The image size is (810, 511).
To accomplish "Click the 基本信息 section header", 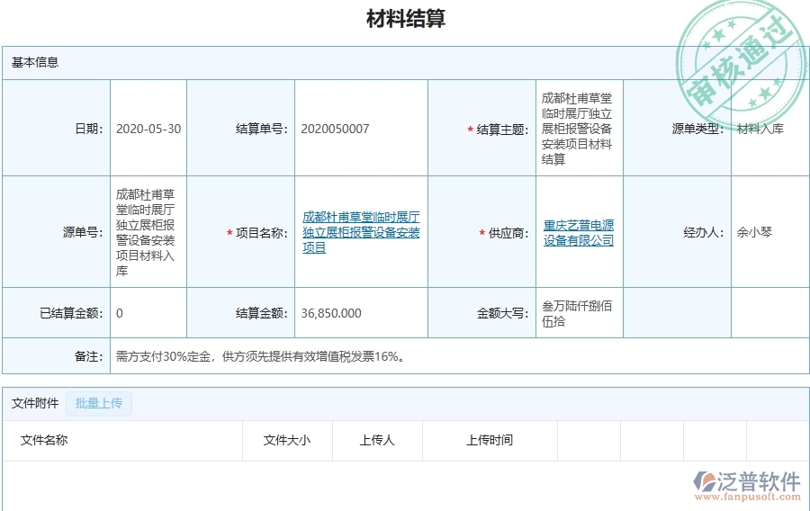I will pos(35,62).
